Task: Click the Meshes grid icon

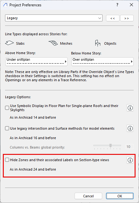Action: coord(53,43)
